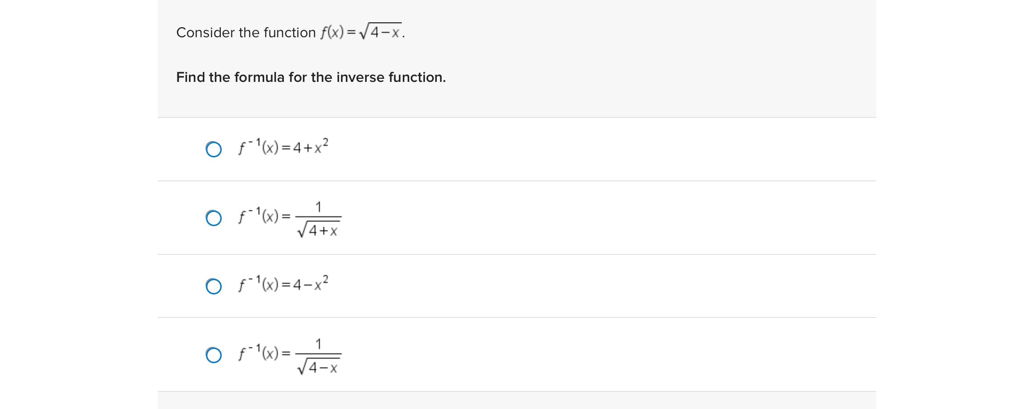Viewport: 1020px width, 409px height.
Task: Pick the radio button for 1/√(4−x)
Action: click(x=213, y=355)
